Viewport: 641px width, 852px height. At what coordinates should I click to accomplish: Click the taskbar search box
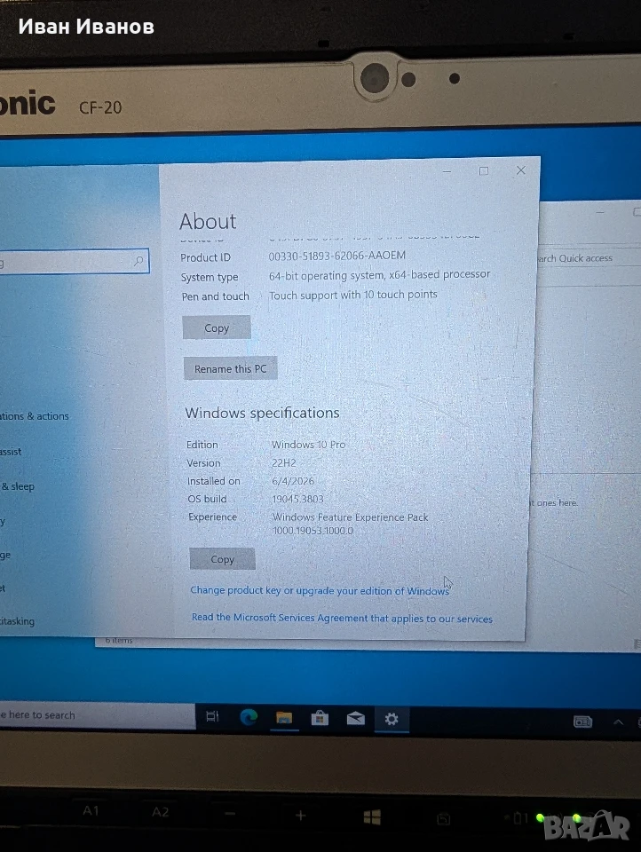coord(97,715)
